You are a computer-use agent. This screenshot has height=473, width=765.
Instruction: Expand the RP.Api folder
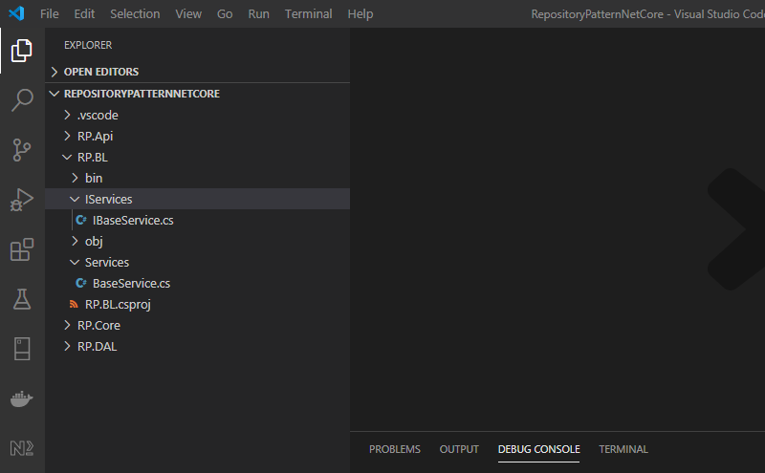pos(95,136)
